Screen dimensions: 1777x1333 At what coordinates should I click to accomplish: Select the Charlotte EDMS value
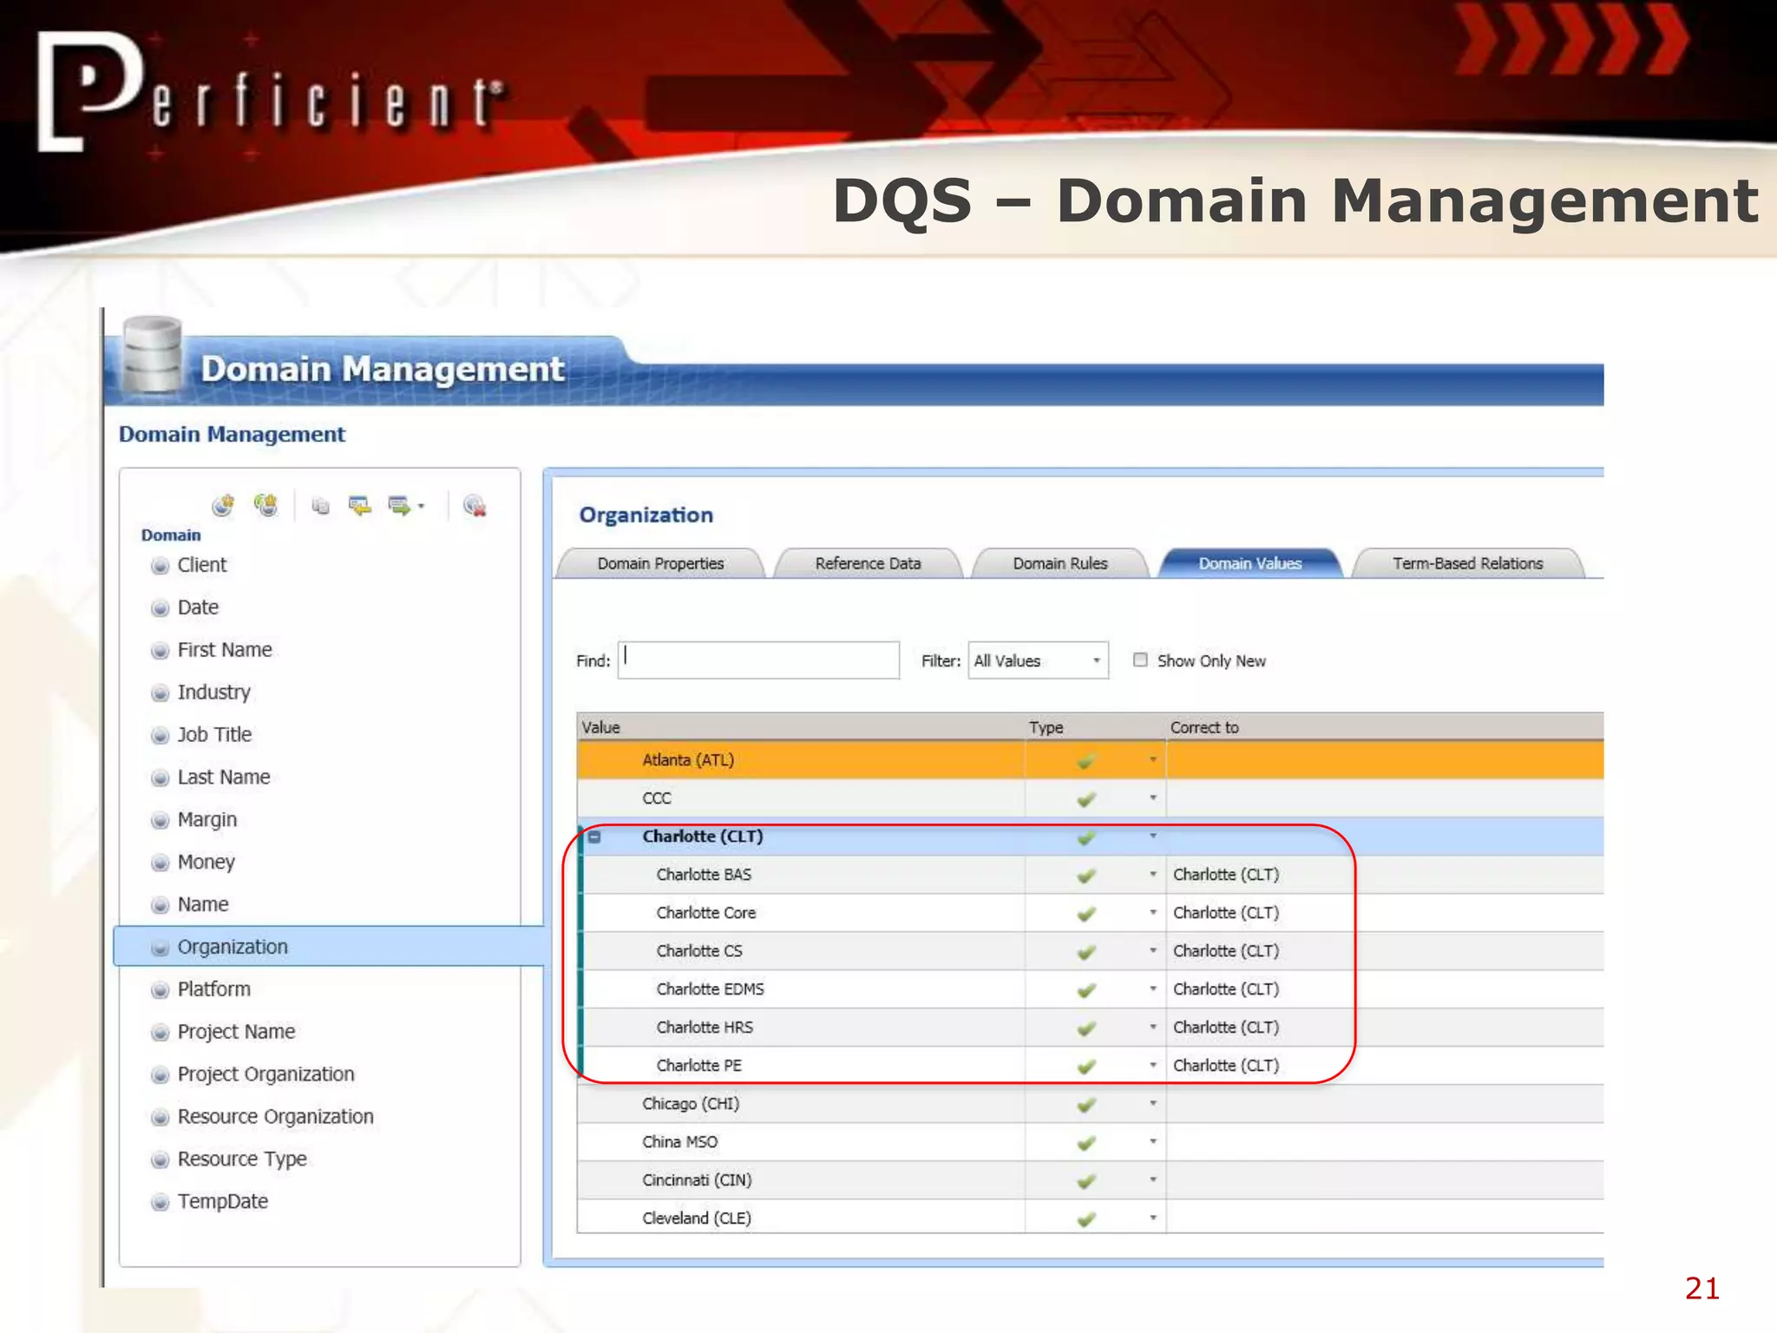710,989
